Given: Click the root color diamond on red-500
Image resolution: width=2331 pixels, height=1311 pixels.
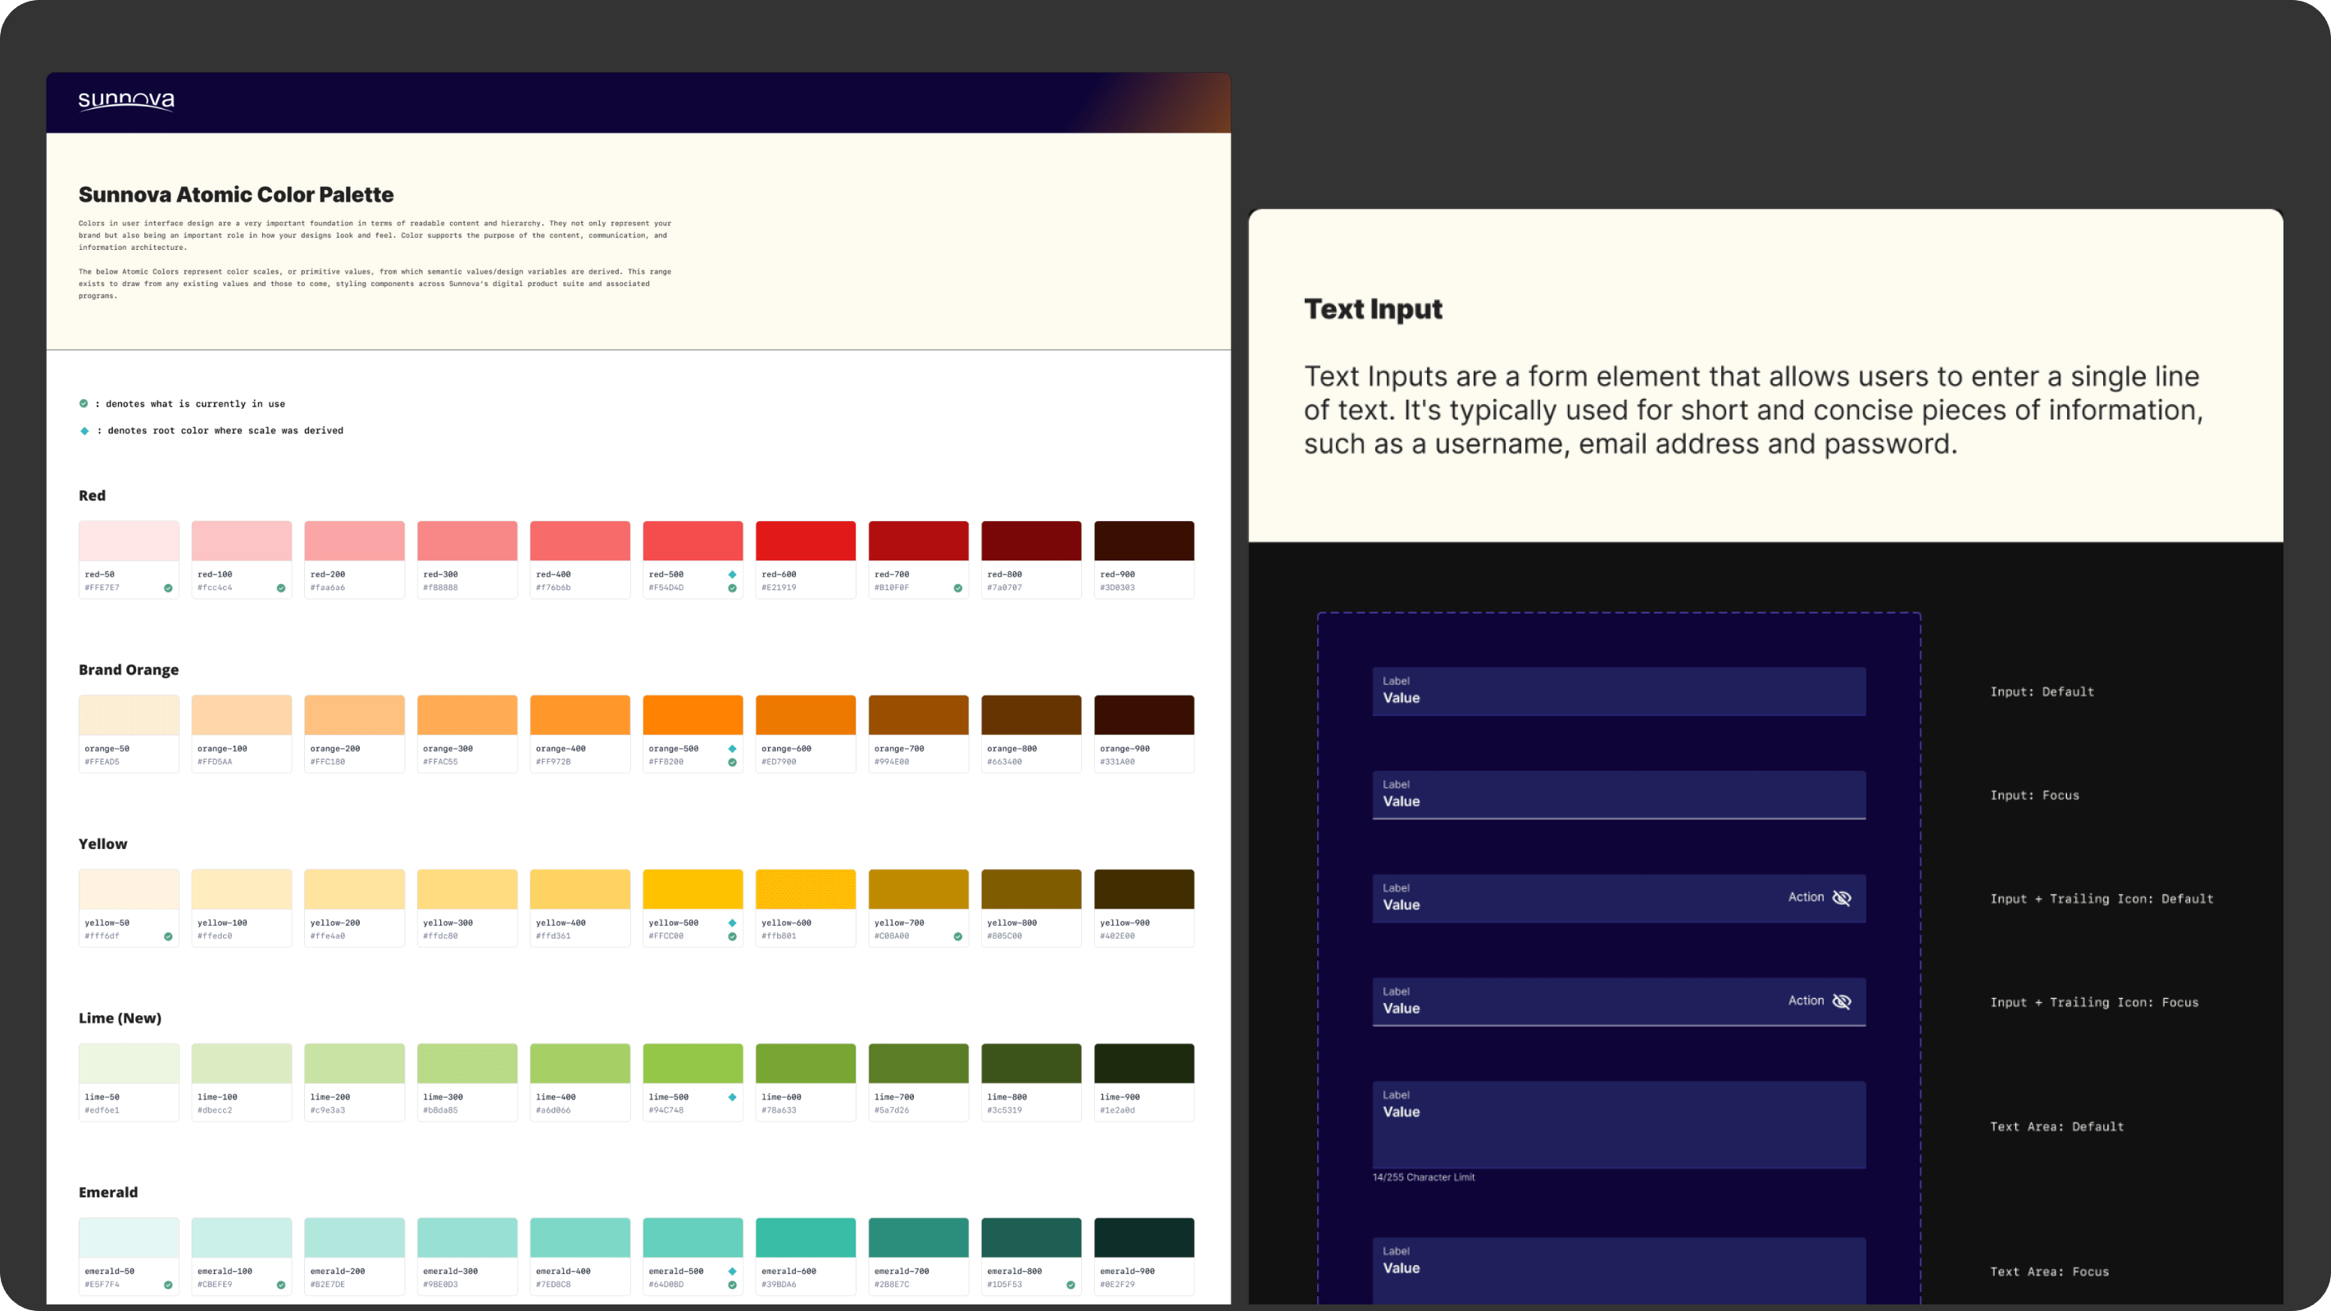Looking at the screenshot, I should point(732,574).
